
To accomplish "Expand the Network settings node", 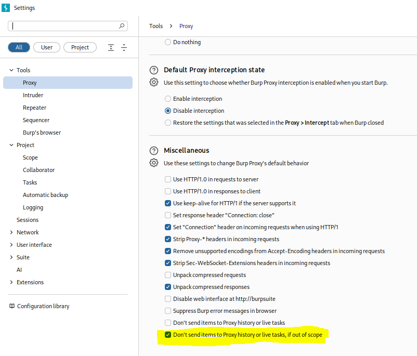I will pos(12,232).
